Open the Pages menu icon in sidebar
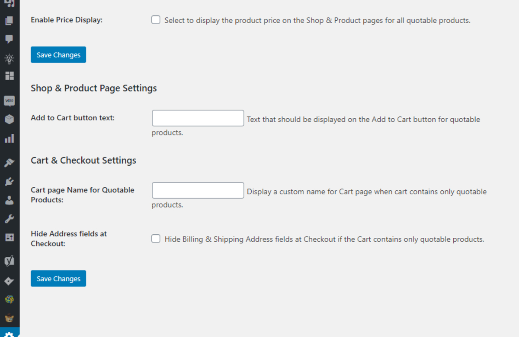 coord(9,21)
